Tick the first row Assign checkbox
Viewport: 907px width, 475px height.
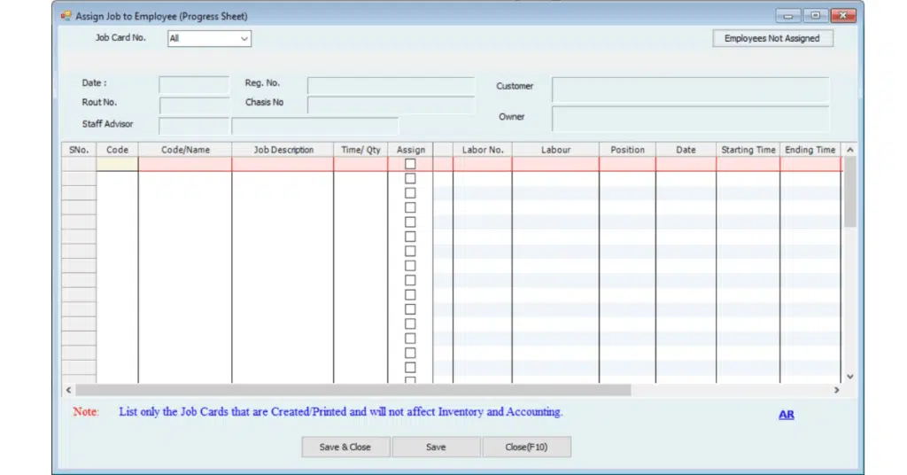(410, 164)
